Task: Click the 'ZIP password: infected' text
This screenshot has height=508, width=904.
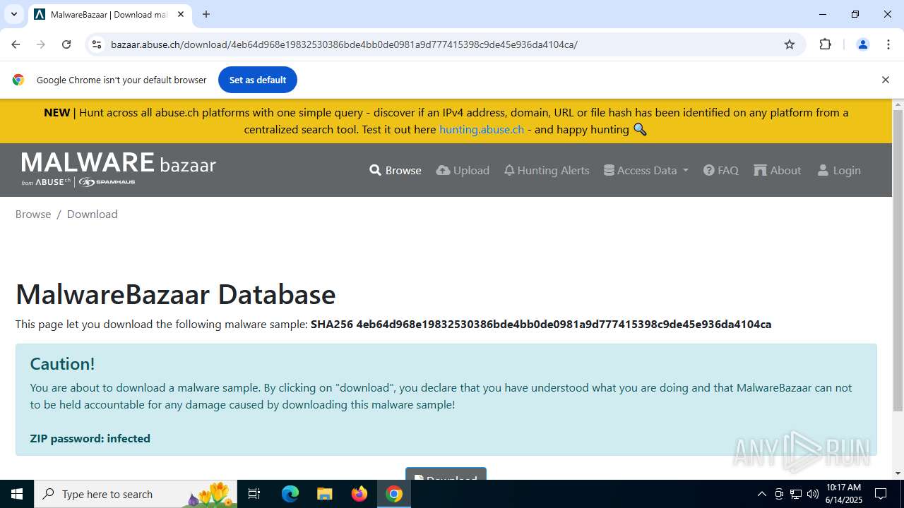Action: pyautogui.click(x=90, y=438)
